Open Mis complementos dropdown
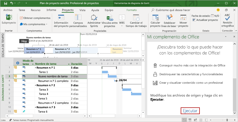 tap(34, 24)
